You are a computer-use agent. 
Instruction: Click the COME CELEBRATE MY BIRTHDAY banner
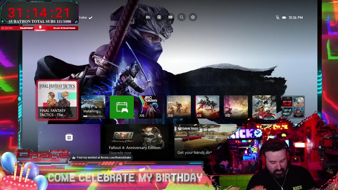click(x=125, y=178)
